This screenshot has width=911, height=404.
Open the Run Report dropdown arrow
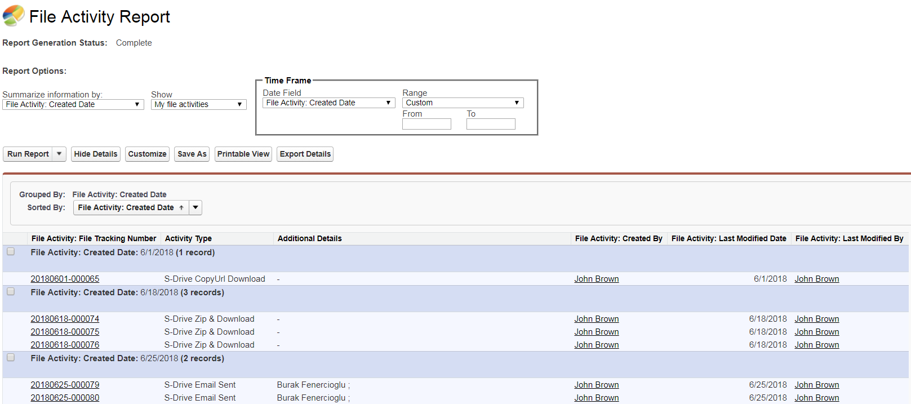(x=59, y=154)
